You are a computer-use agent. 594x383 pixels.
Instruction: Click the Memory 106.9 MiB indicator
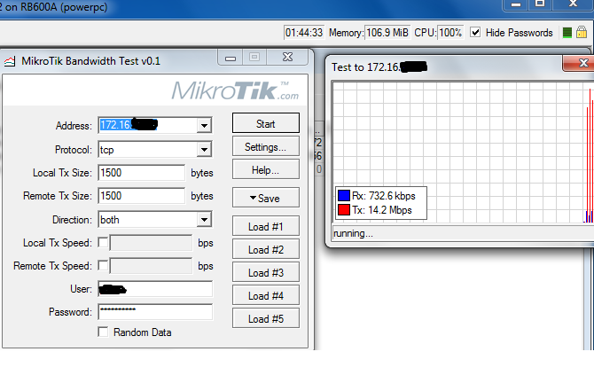387,33
